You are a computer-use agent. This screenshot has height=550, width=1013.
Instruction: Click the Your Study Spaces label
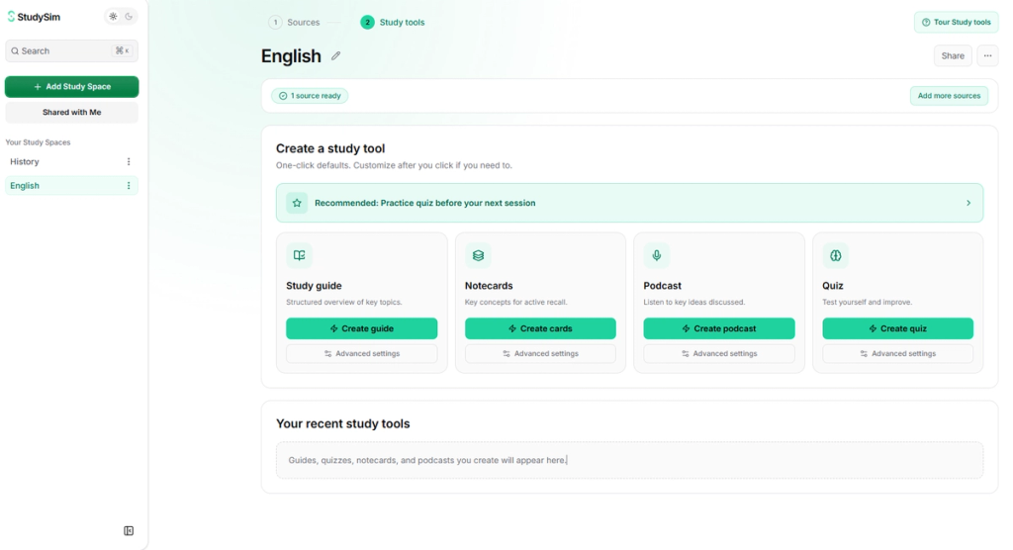pyautogui.click(x=39, y=142)
